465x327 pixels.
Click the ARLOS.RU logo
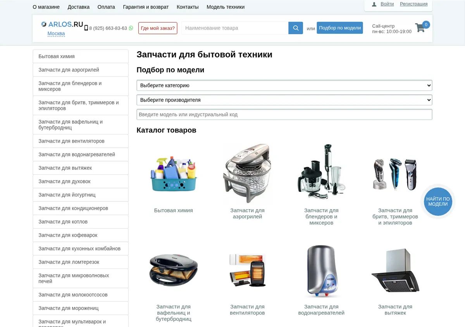(x=62, y=24)
